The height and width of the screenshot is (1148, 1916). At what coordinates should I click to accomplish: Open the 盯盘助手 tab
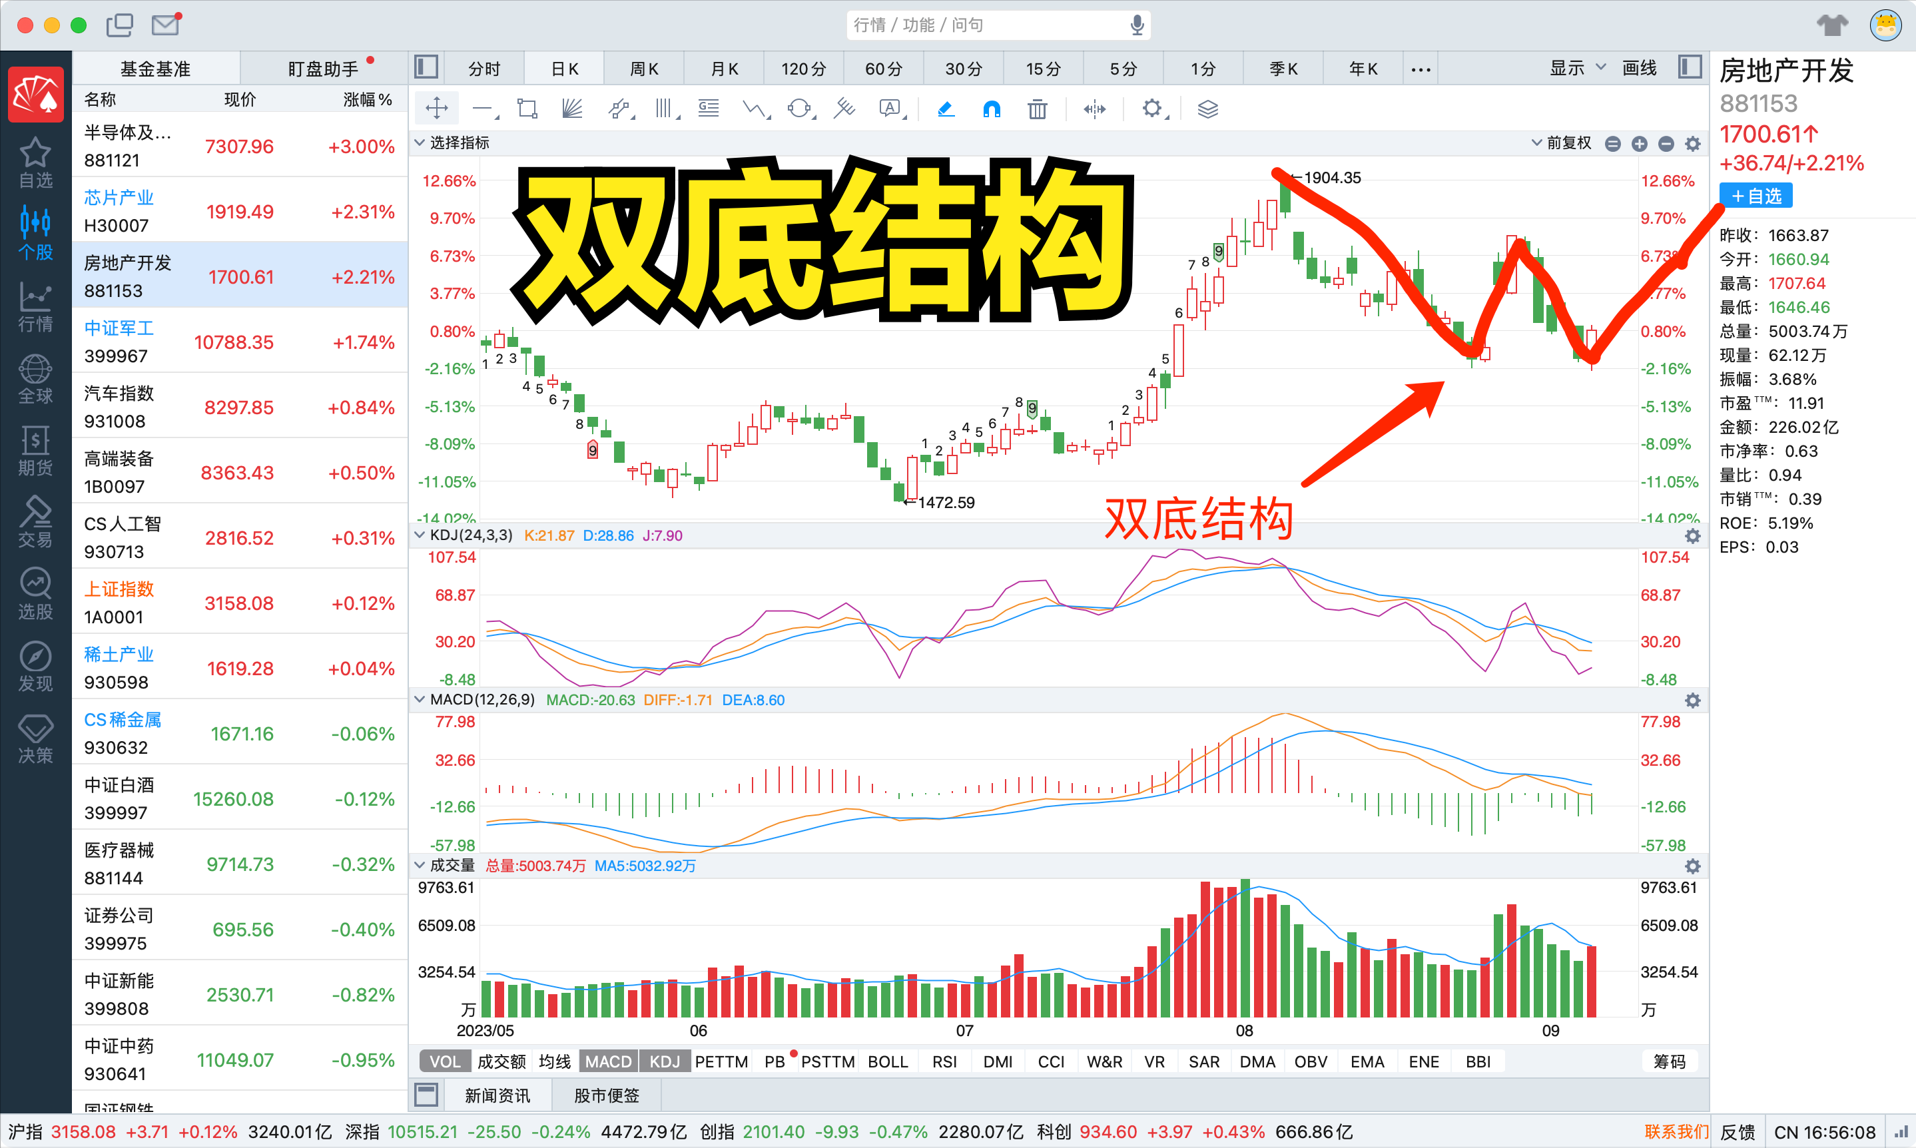pos(324,69)
